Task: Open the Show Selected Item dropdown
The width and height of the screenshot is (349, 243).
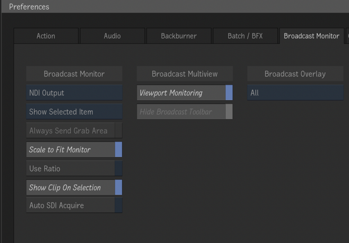Action: pos(74,112)
